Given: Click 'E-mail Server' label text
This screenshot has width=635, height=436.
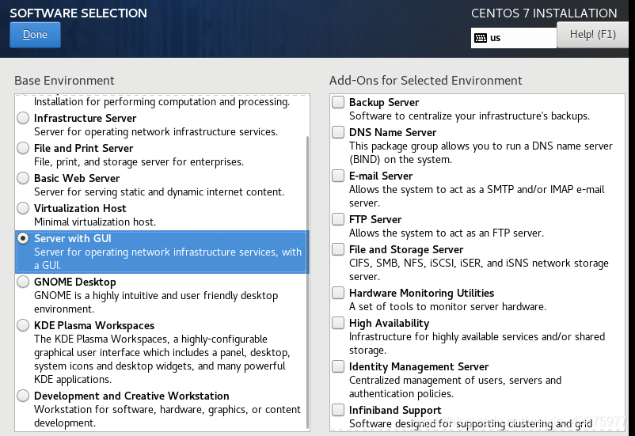Looking at the screenshot, I should coord(381,176).
